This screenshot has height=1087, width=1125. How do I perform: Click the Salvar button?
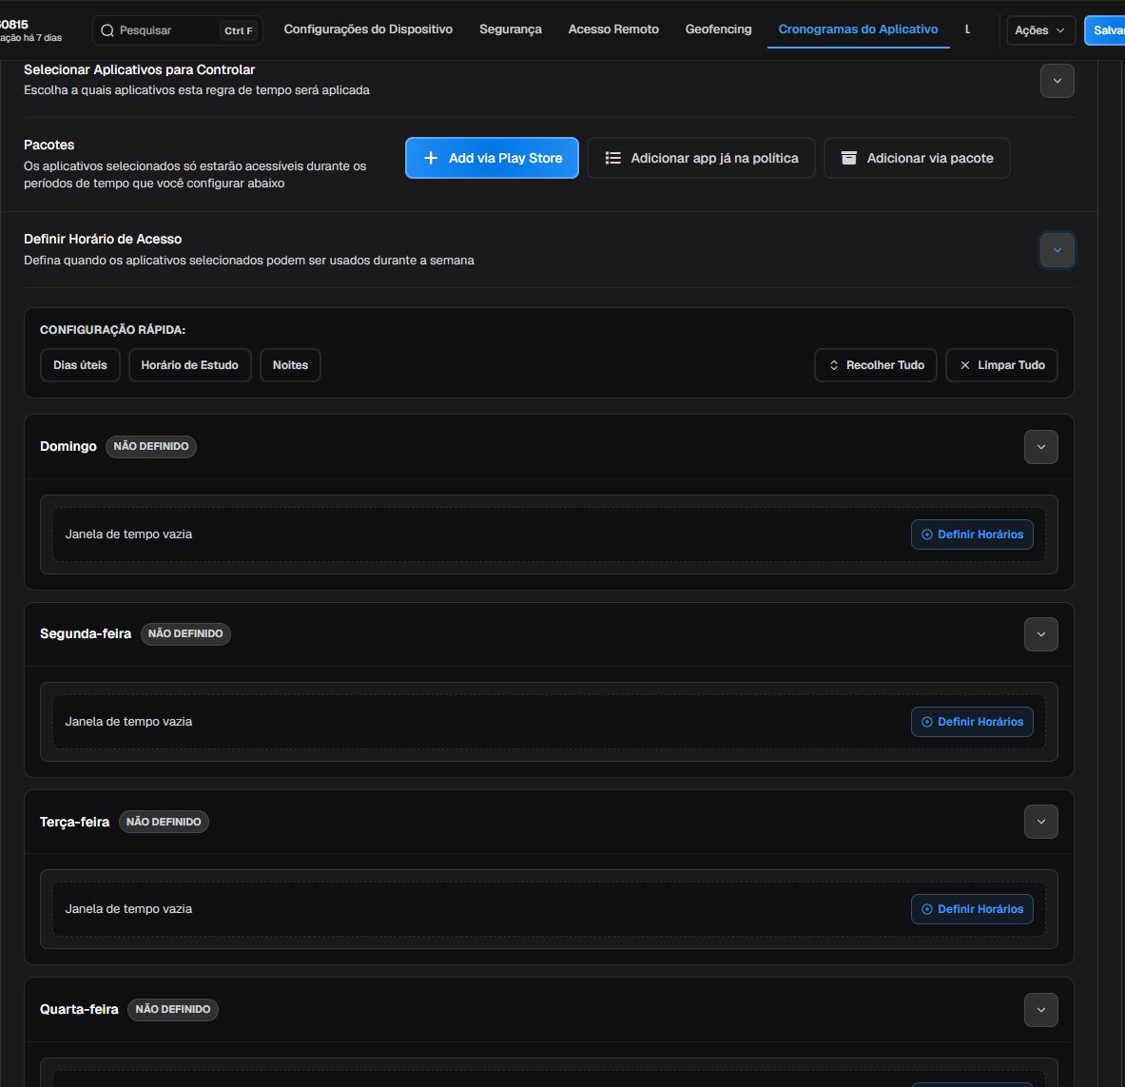pos(1105,30)
